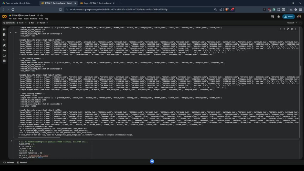Click the zoom magnifier in address bar
This screenshot has width=304, height=171.
tap(216, 9)
